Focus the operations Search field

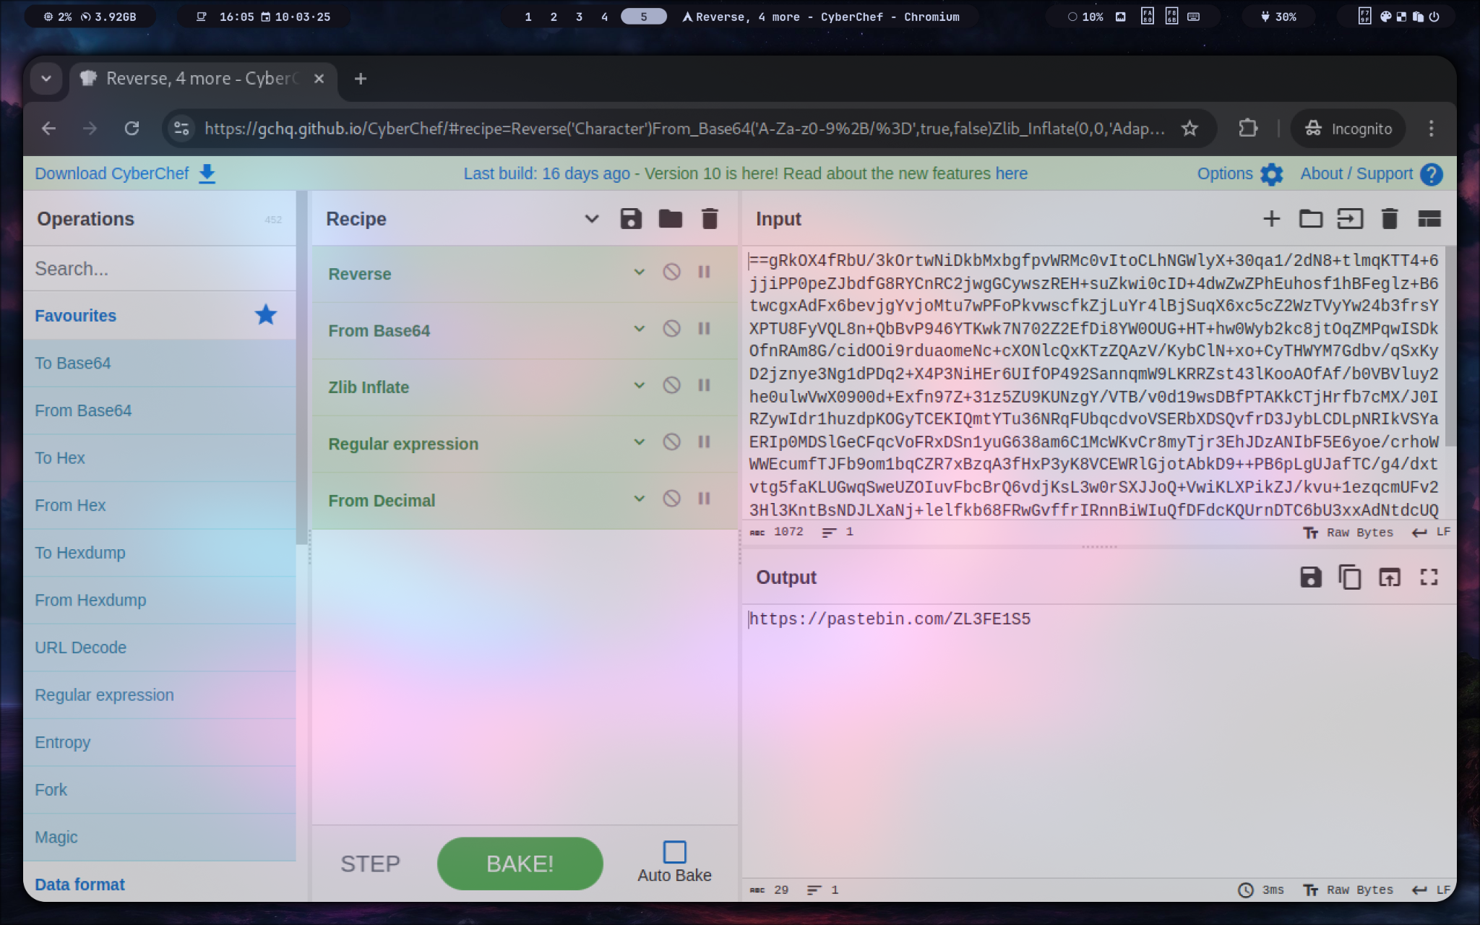160,269
